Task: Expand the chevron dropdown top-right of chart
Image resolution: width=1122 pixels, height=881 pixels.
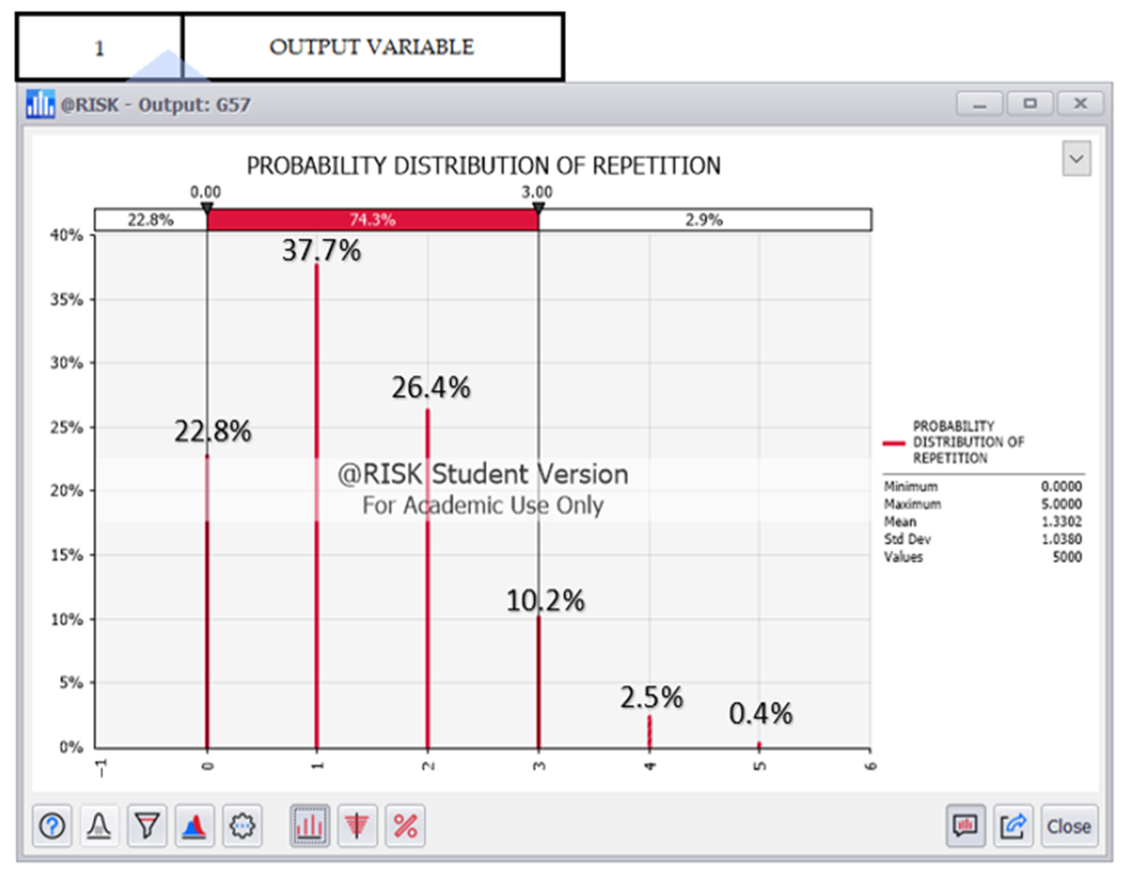Action: click(1076, 158)
